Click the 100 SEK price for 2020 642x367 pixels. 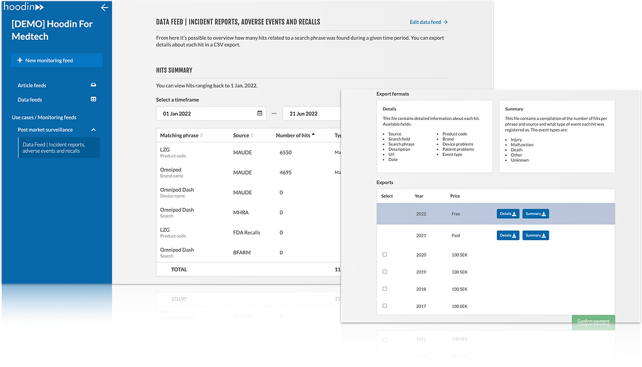click(460, 255)
